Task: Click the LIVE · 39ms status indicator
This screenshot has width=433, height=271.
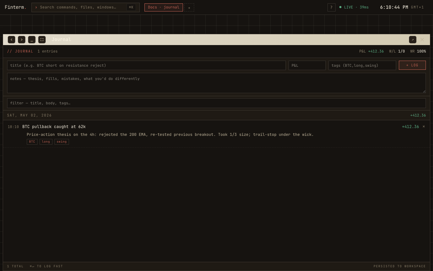Action: pos(354,7)
